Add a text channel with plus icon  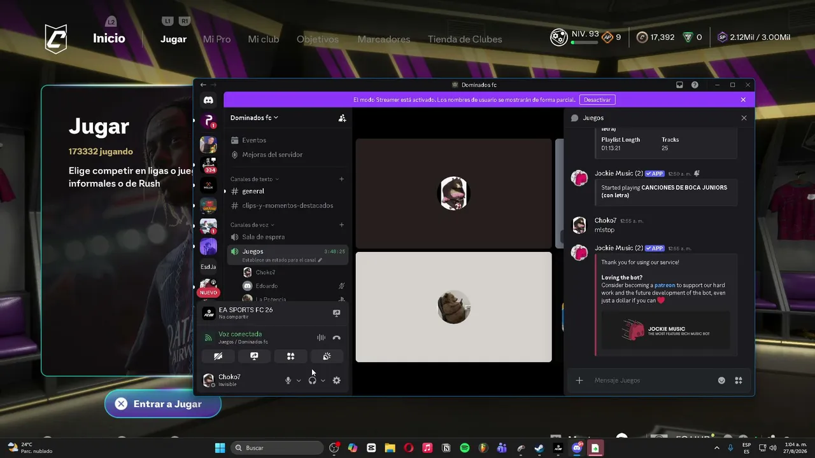(341, 179)
